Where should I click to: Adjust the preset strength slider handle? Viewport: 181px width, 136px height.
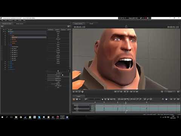(58, 71)
